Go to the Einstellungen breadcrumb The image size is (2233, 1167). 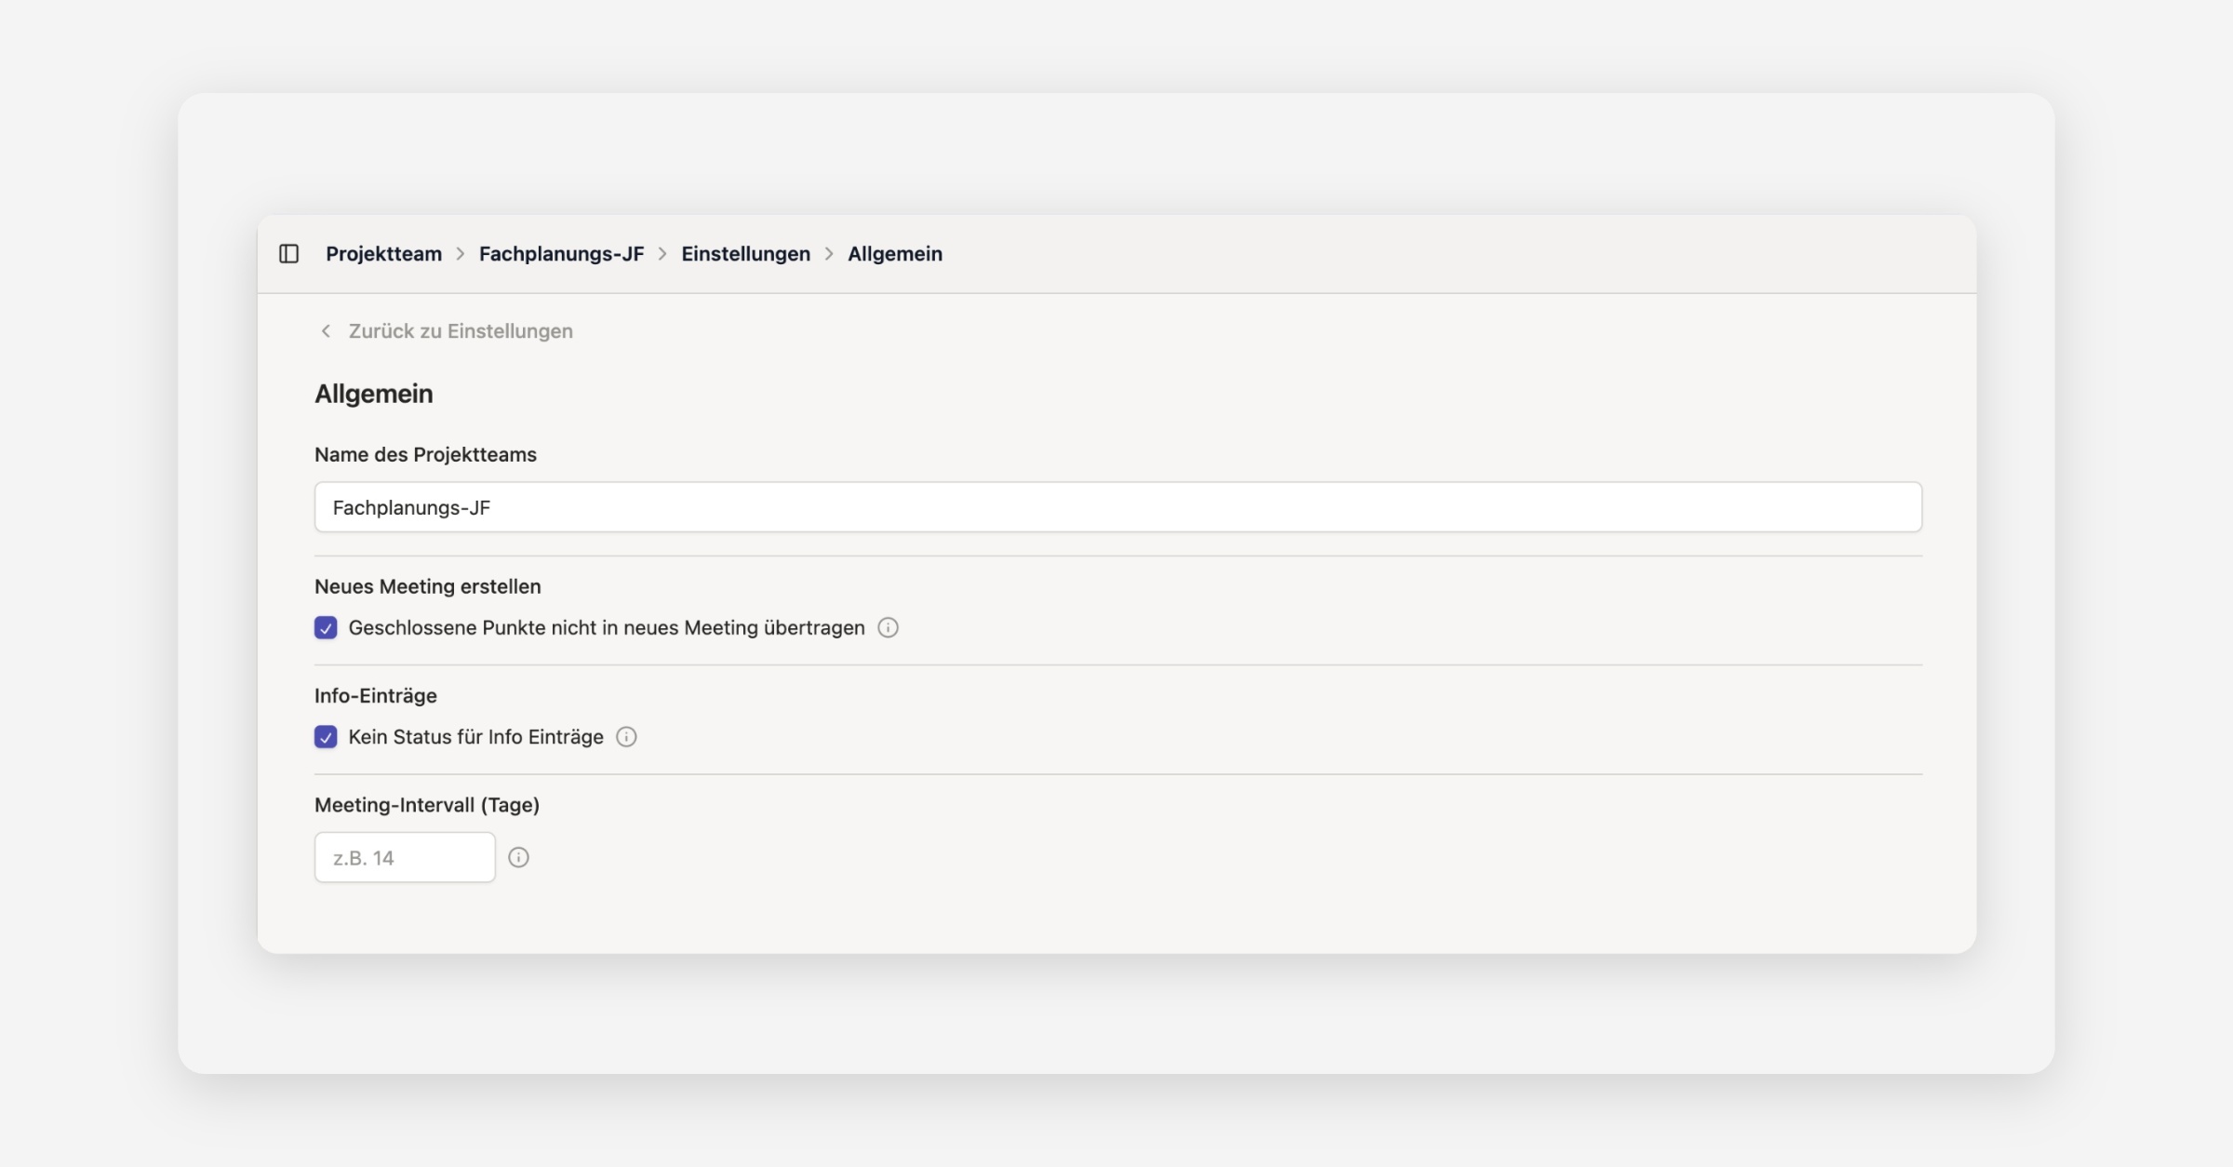(745, 253)
